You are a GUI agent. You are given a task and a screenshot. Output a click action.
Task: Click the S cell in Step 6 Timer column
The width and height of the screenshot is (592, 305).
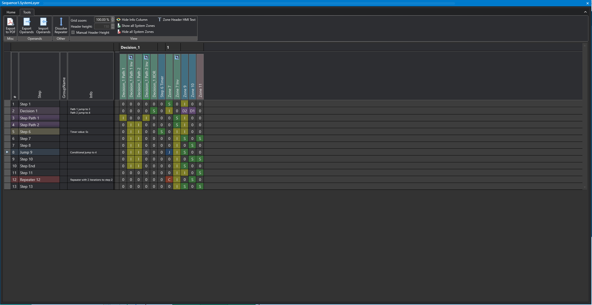162,132
